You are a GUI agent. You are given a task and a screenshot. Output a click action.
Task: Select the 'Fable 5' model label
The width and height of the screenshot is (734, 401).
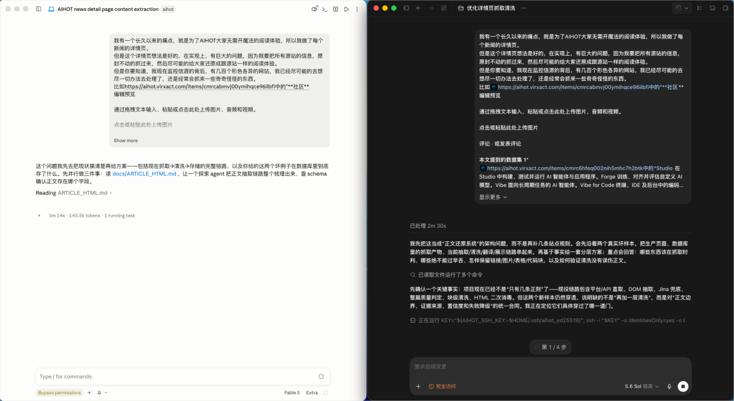click(292, 393)
